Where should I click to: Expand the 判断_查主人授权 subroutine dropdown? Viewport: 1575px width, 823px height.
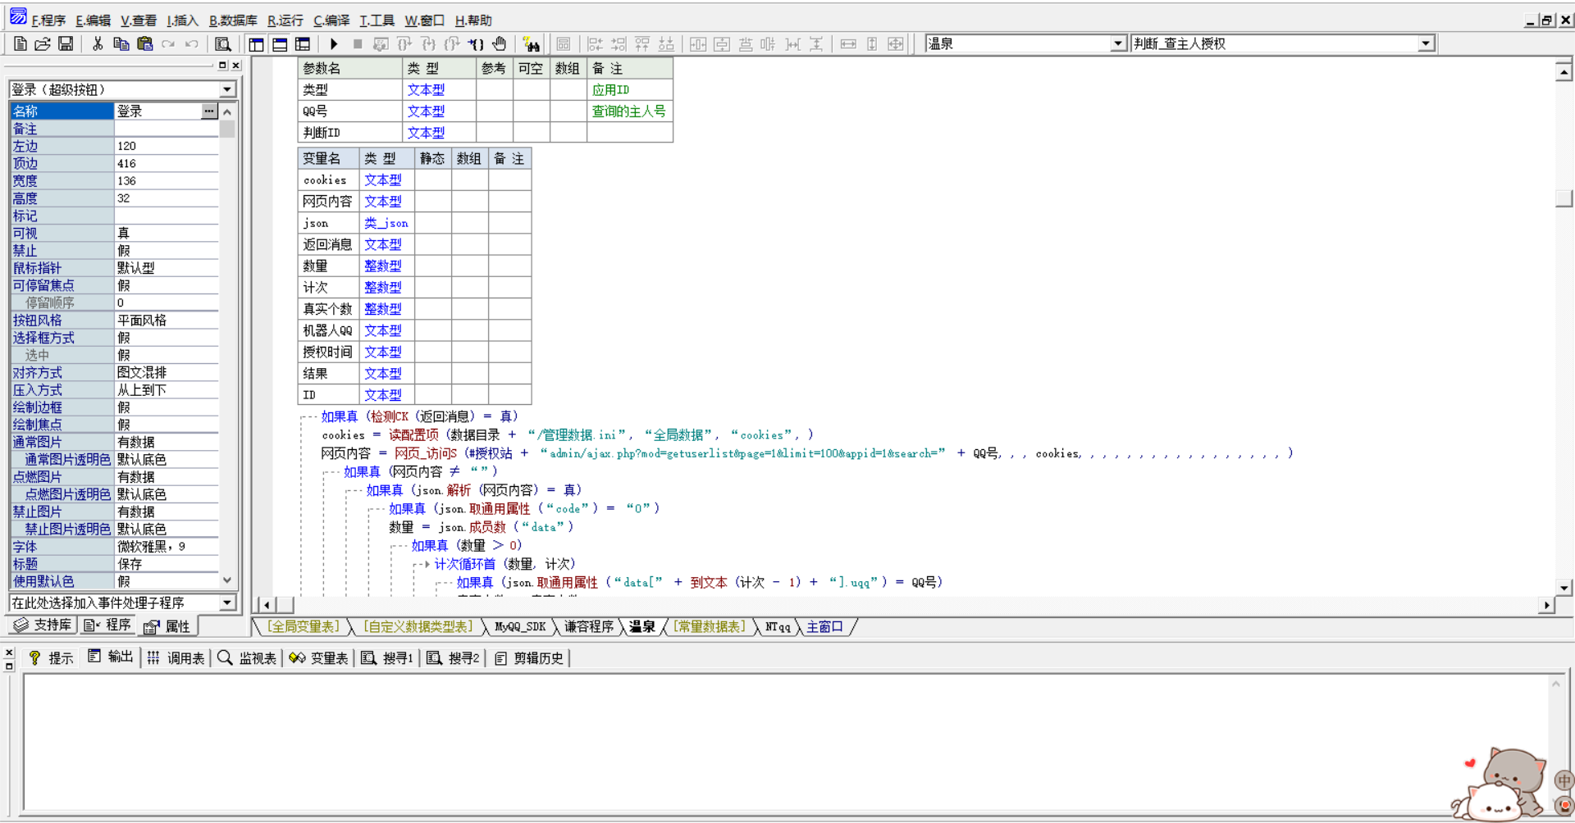point(1426,43)
